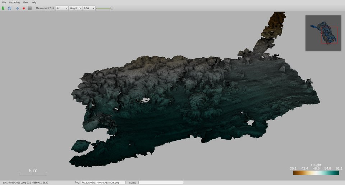The height and width of the screenshot is (185, 345).
Task: Open the Recording menu
Action: point(14,3)
